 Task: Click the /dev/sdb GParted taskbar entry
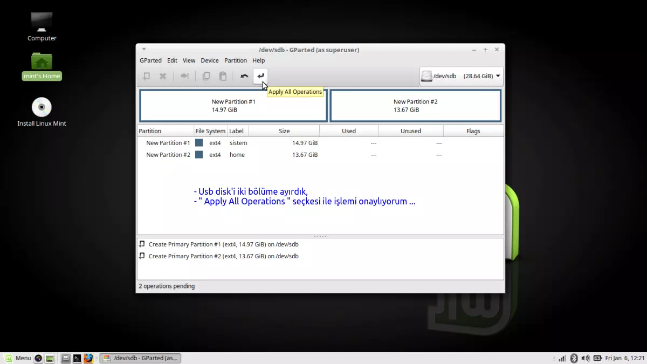click(x=140, y=358)
